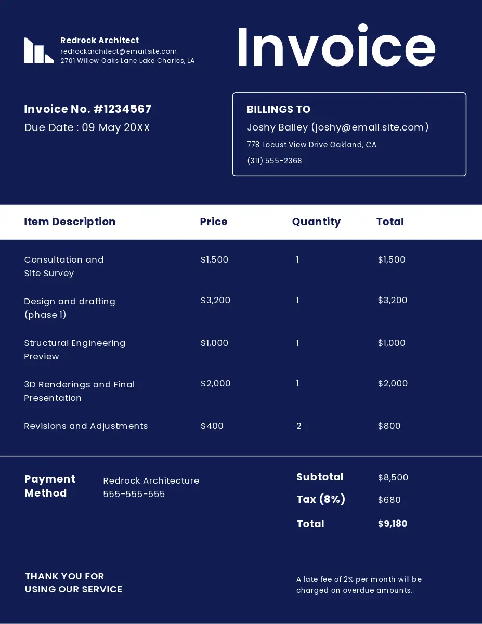This screenshot has width=482, height=624.
Task: Click the bold total amount $9,180
Action: pyautogui.click(x=392, y=524)
